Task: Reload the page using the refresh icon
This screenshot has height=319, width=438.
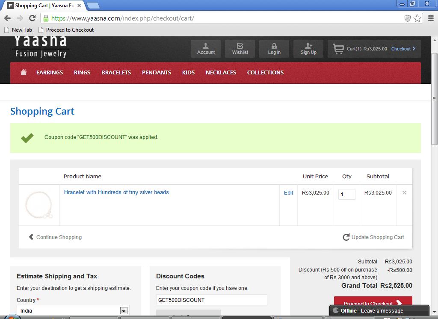Action: coord(32,18)
